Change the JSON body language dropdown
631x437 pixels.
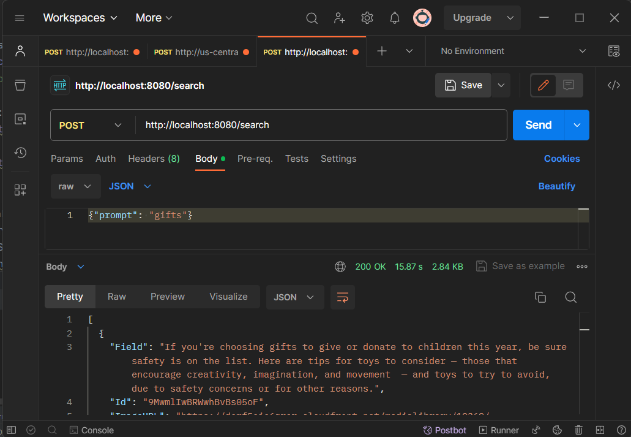[x=130, y=186]
